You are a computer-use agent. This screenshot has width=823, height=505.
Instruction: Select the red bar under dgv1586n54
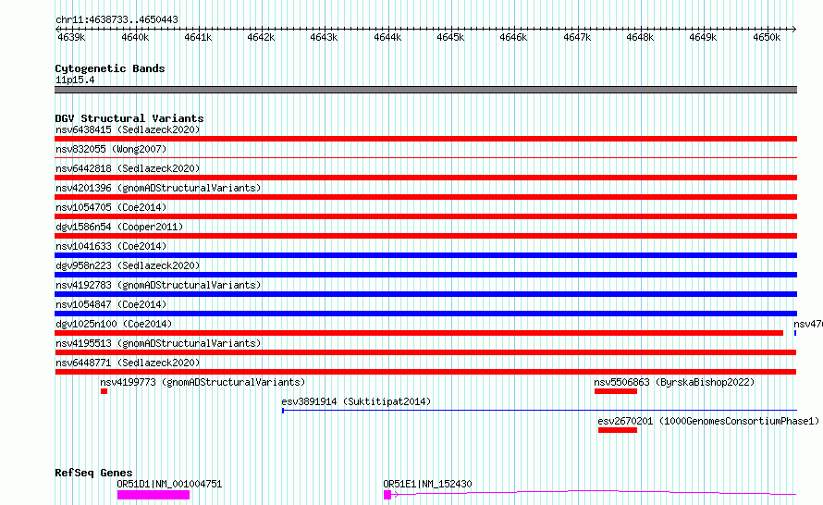coord(425,236)
